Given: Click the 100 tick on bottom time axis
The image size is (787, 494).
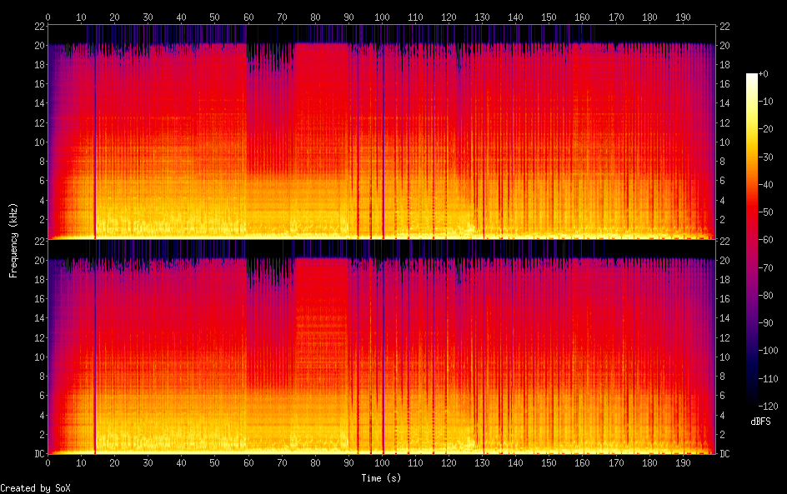Looking at the screenshot, I should pos(383,462).
